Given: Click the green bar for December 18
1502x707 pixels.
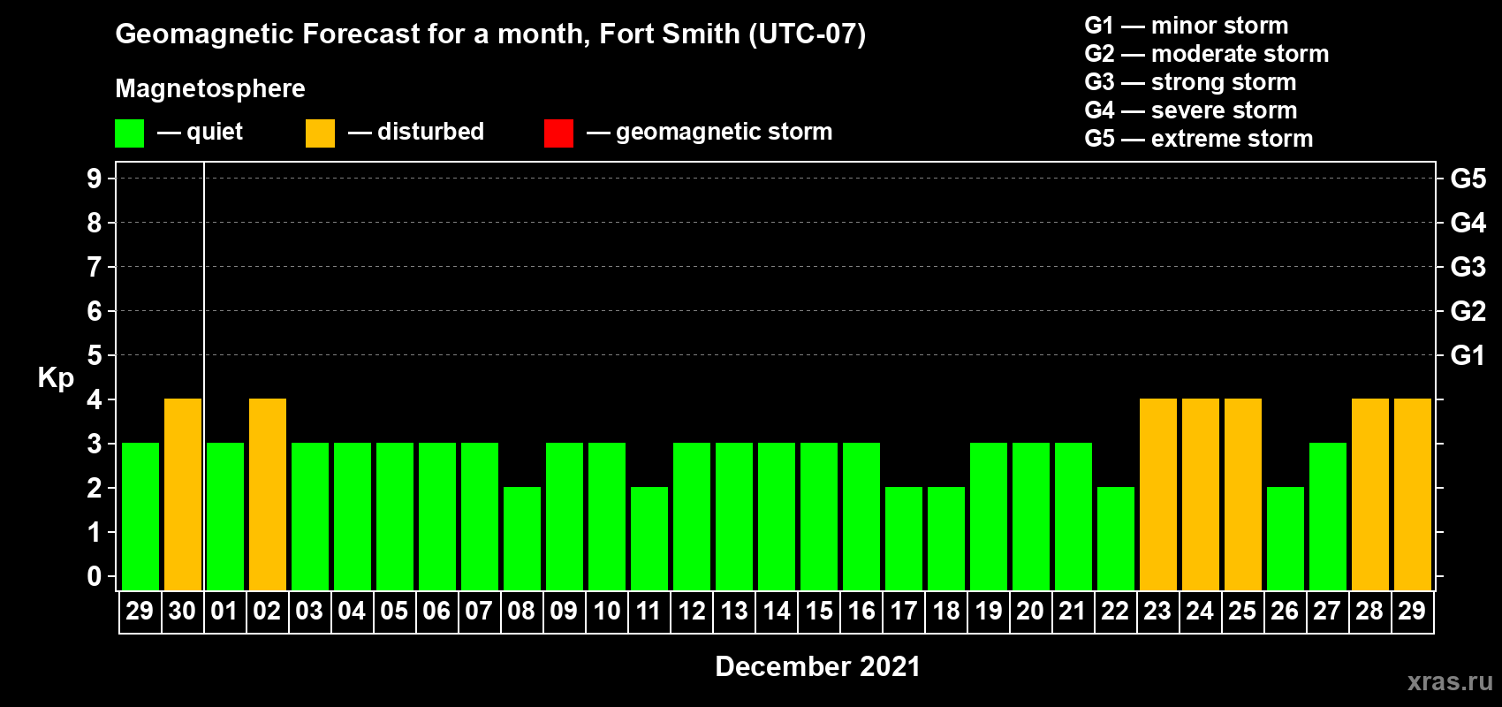Looking at the screenshot, I should tap(946, 539).
